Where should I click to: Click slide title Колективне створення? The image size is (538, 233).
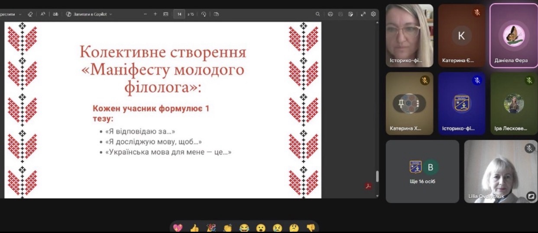click(x=163, y=52)
